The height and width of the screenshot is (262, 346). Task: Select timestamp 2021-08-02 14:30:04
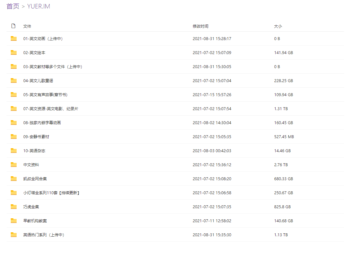[x=212, y=123]
